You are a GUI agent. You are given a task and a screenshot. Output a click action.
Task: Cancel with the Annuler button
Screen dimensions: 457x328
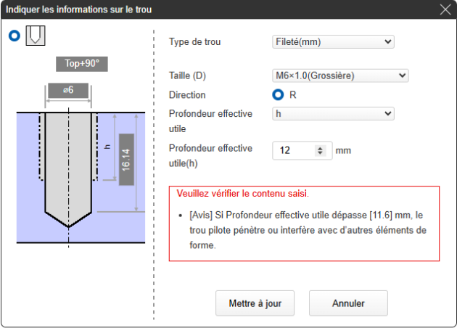point(348,303)
